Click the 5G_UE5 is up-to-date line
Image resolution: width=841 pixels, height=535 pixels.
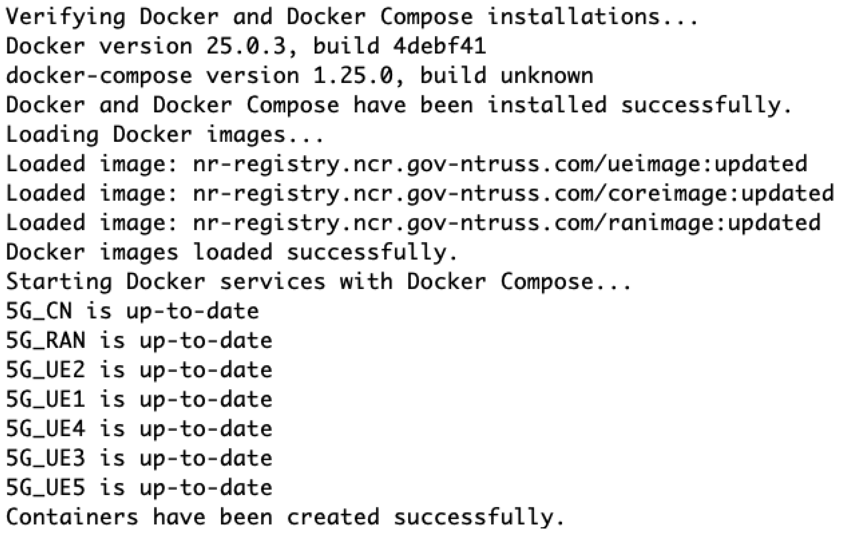pyautogui.click(x=139, y=487)
